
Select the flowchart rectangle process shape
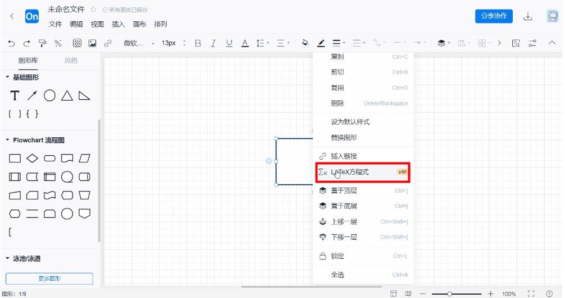click(x=15, y=158)
